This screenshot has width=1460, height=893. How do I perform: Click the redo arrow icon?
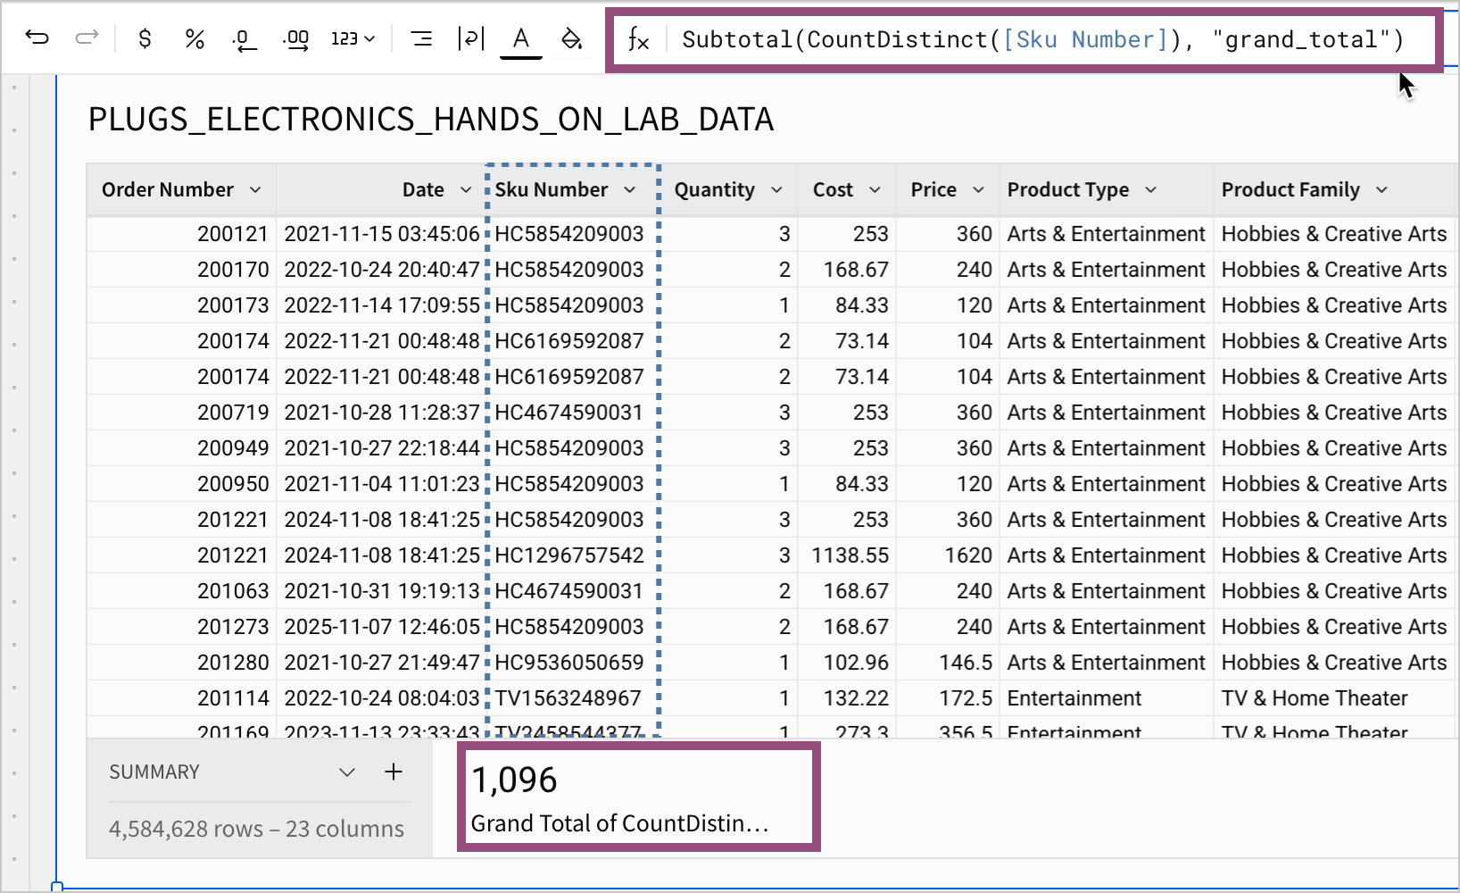pyautogui.click(x=87, y=38)
